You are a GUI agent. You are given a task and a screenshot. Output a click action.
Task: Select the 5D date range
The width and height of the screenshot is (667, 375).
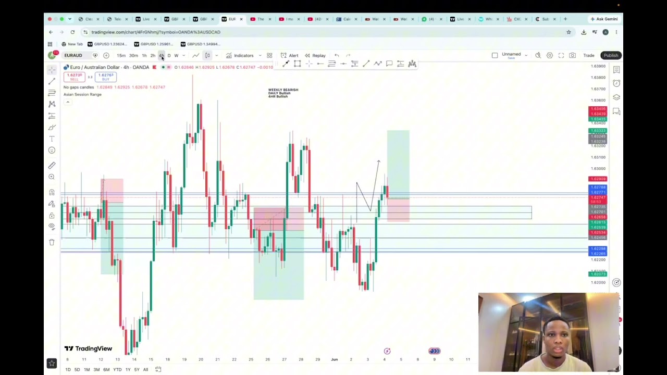pyautogui.click(x=77, y=370)
